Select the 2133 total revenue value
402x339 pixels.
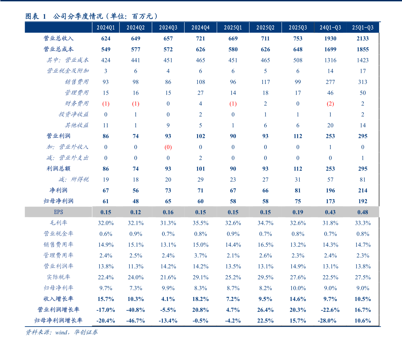[x=363, y=39]
